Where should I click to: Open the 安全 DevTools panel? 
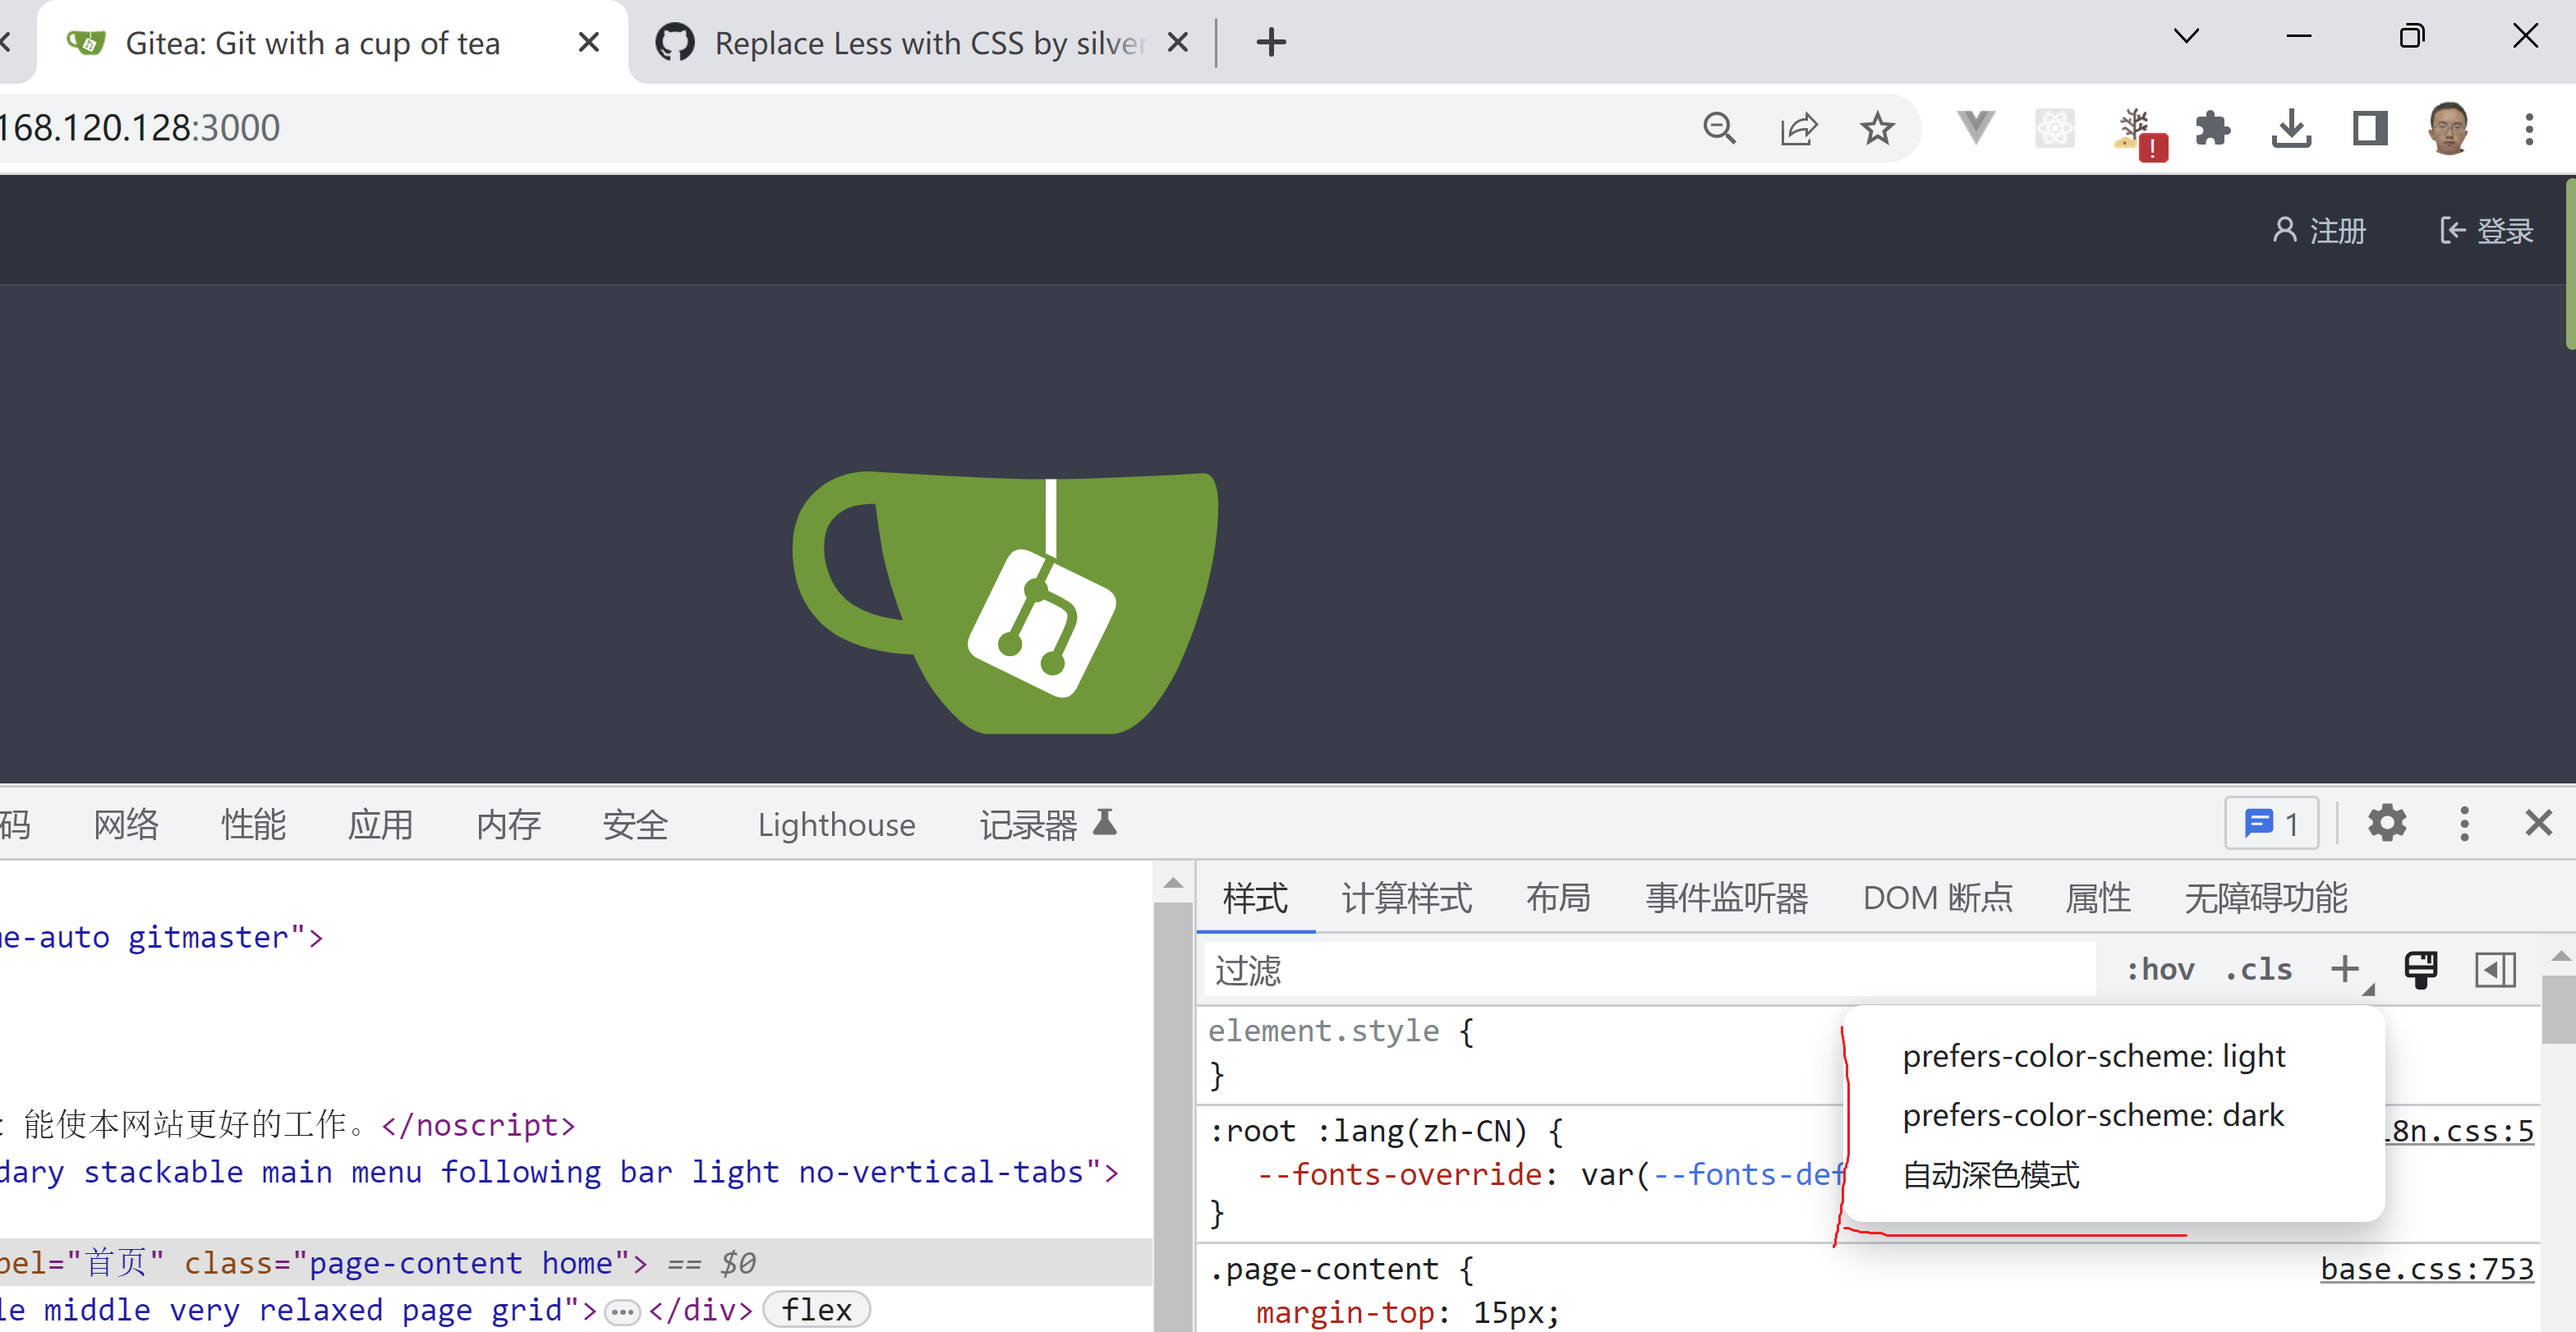pyautogui.click(x=635, y=824)
